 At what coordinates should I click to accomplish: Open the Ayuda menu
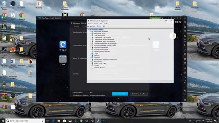coord(106,24)
